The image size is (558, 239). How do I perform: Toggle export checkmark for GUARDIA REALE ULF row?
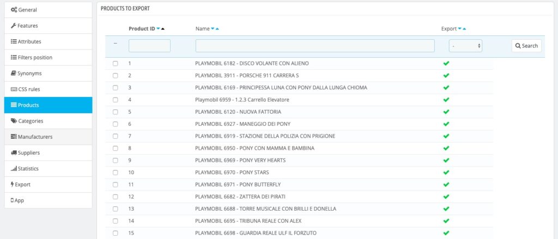pyautogui.click(x=446, y=233)
